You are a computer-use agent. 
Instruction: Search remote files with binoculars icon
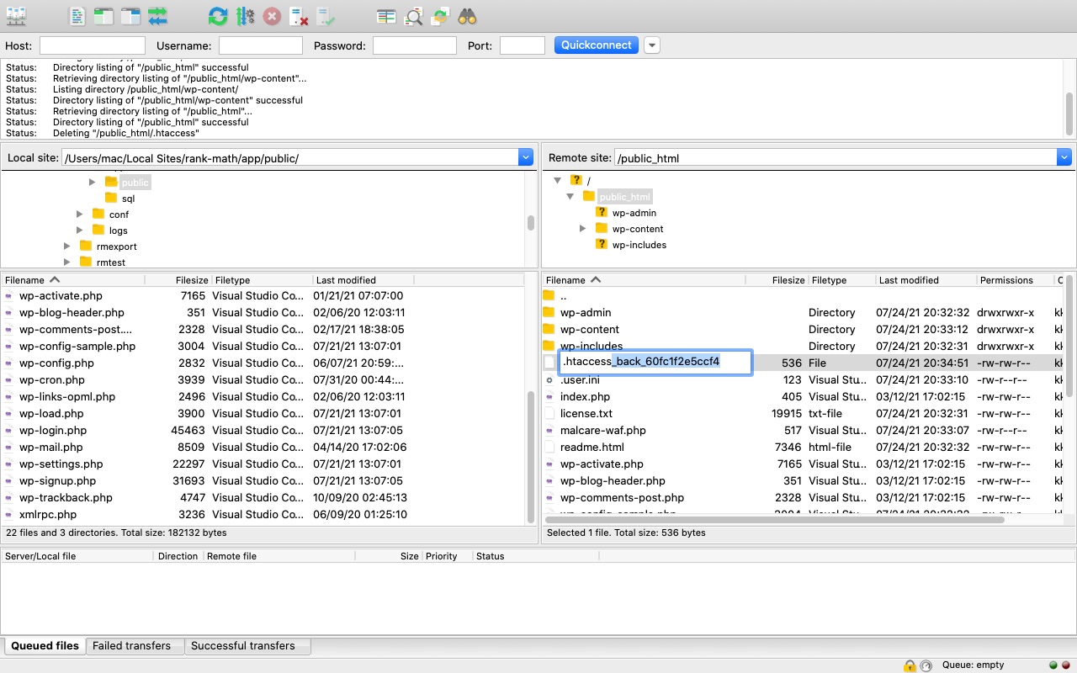point(467,15)
